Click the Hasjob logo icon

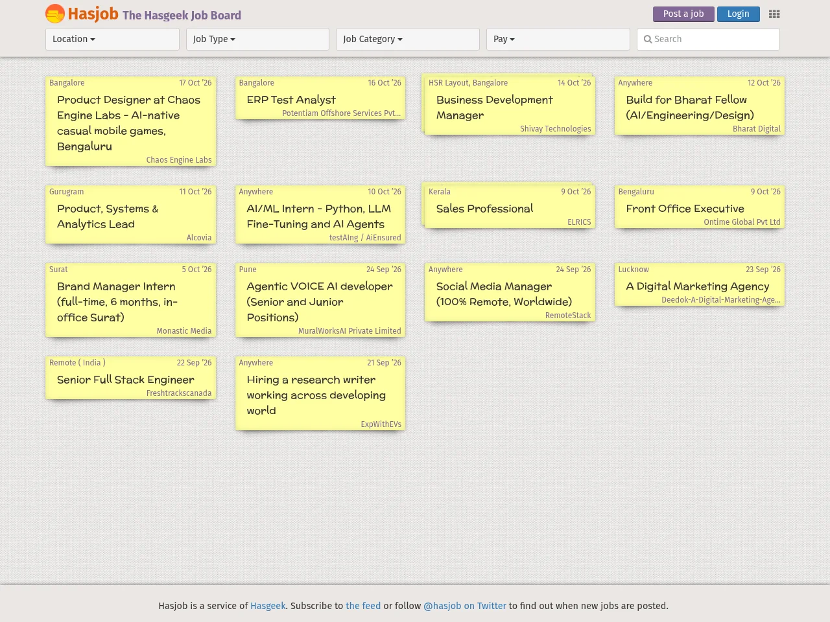55,14
